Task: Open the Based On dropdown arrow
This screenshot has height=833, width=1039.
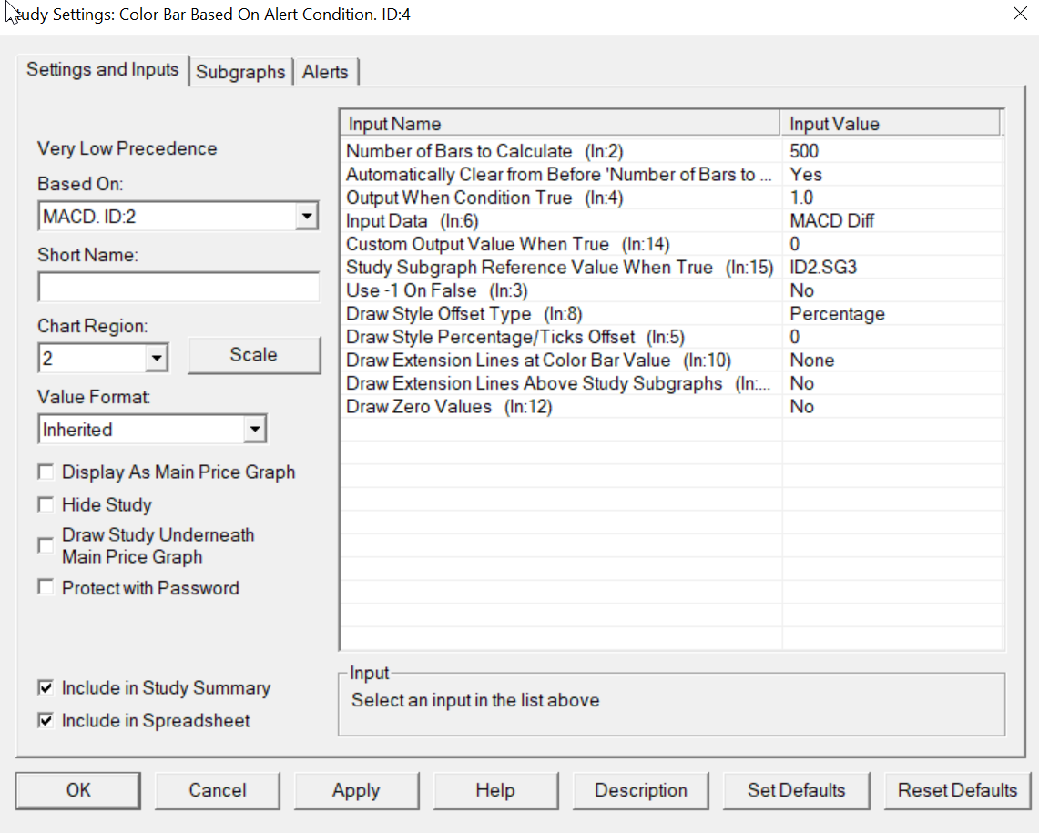Action: [x=307, y=216]
